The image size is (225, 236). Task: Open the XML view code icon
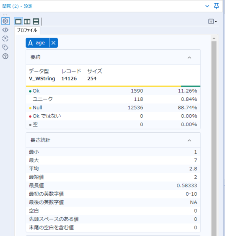[x=5, y=30]
